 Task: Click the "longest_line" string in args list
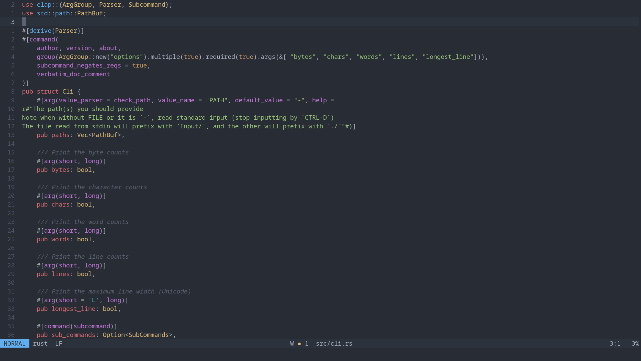448,57
